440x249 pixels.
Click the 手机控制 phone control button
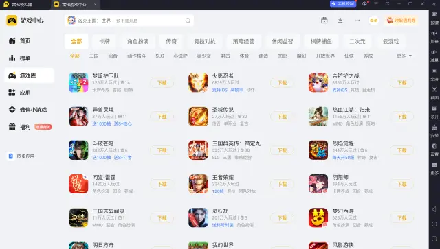point(343,4)
